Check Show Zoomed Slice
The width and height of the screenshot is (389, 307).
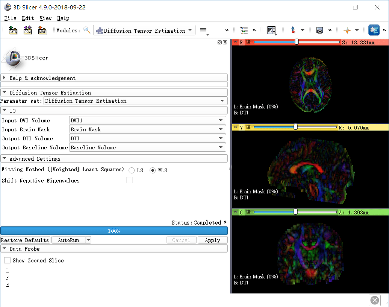click(x=8, y=260)
